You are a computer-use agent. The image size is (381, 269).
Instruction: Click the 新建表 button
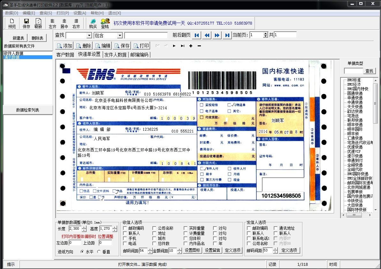tap(19, 38)
